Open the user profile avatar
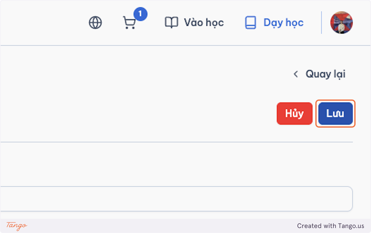The height and width of the screenshot is (233, 371). [x=342, y=23]
